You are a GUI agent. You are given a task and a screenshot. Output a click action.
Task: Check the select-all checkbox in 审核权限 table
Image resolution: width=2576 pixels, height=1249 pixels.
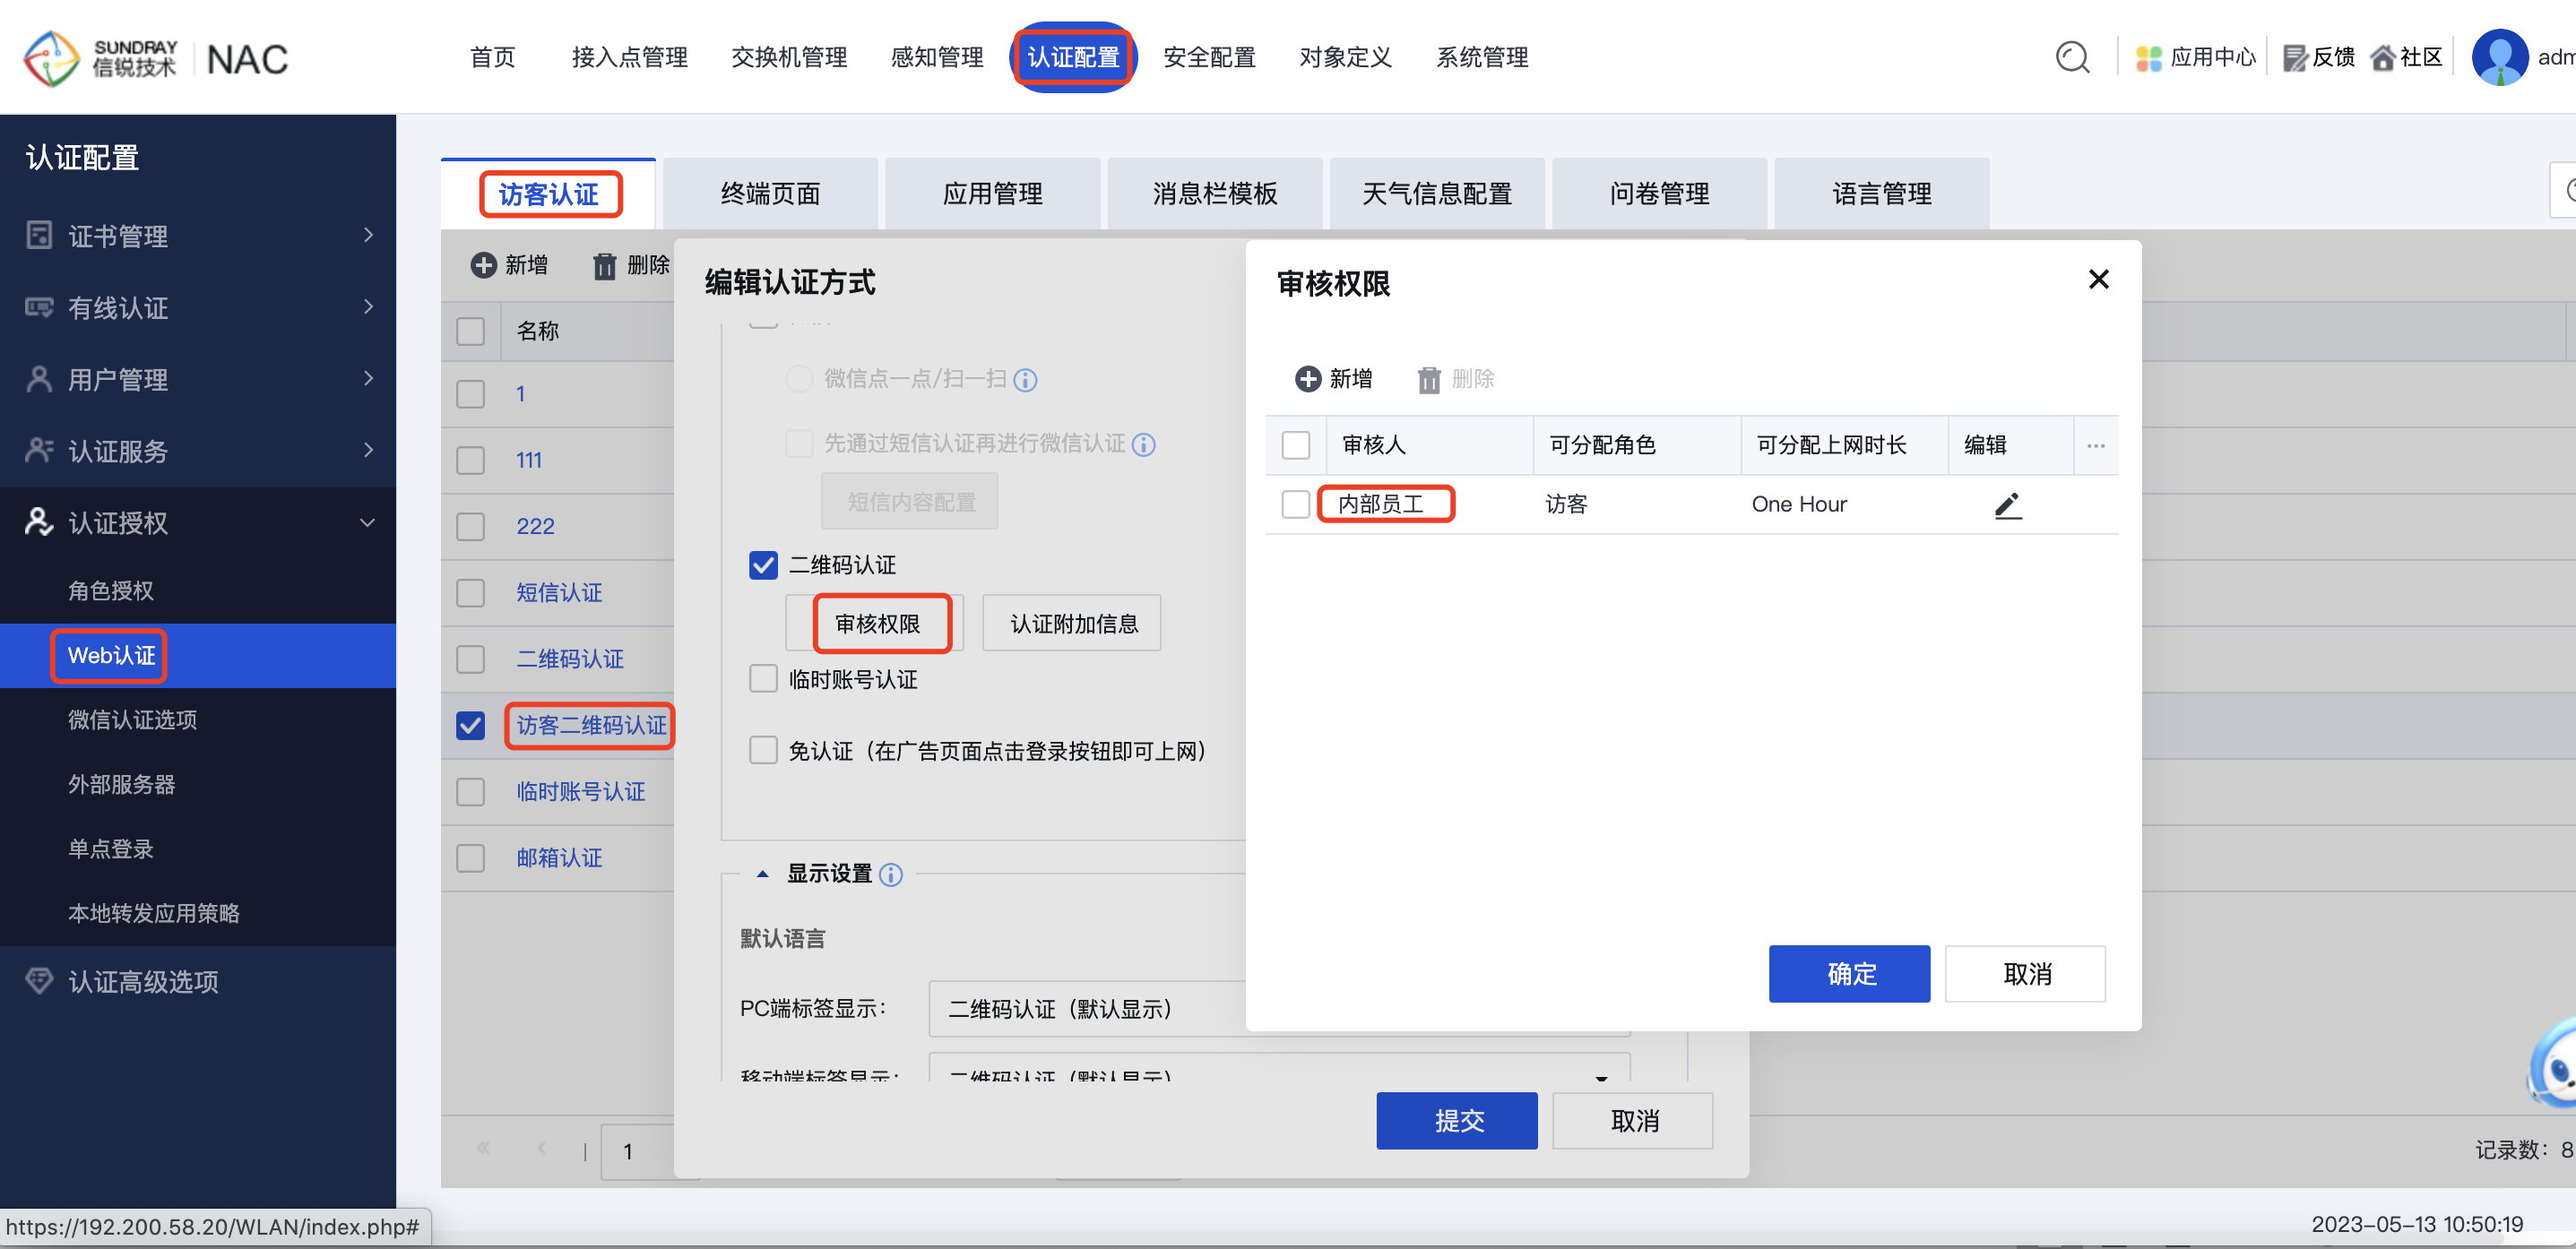(1296, 444)
